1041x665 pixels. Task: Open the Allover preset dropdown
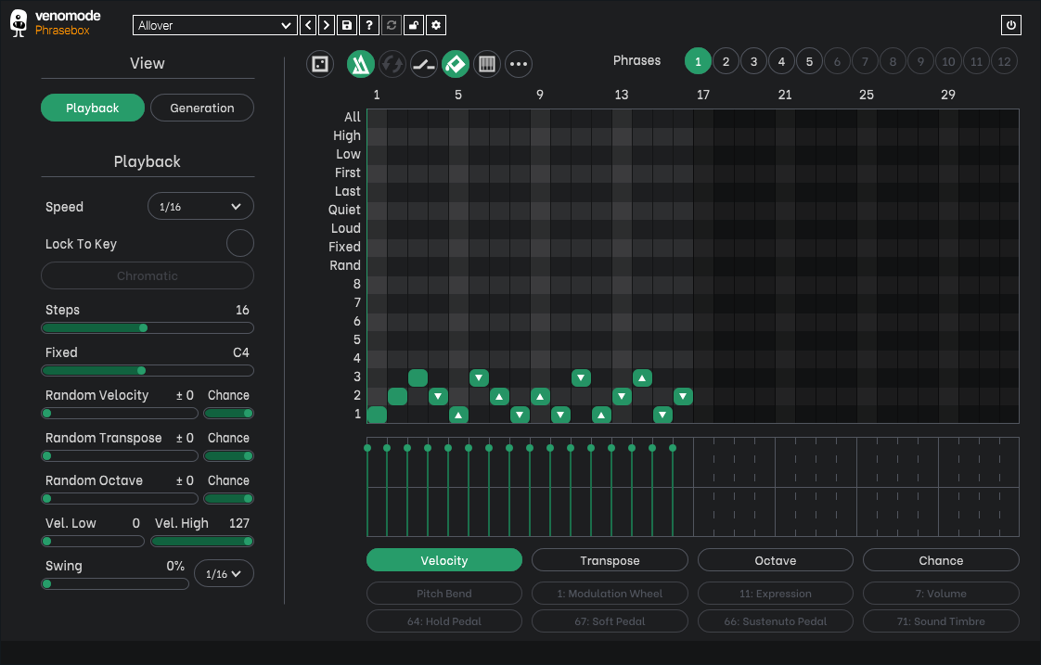coord(214,26)
